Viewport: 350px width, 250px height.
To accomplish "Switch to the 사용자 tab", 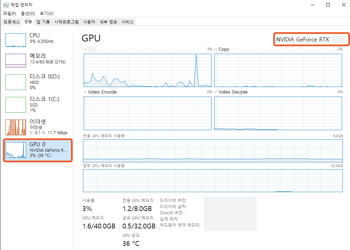I will [x=89, y=22].
